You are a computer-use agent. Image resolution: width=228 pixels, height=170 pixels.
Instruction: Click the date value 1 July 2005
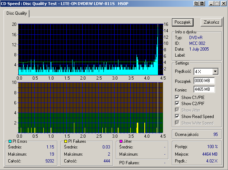[x=199, y=49]
